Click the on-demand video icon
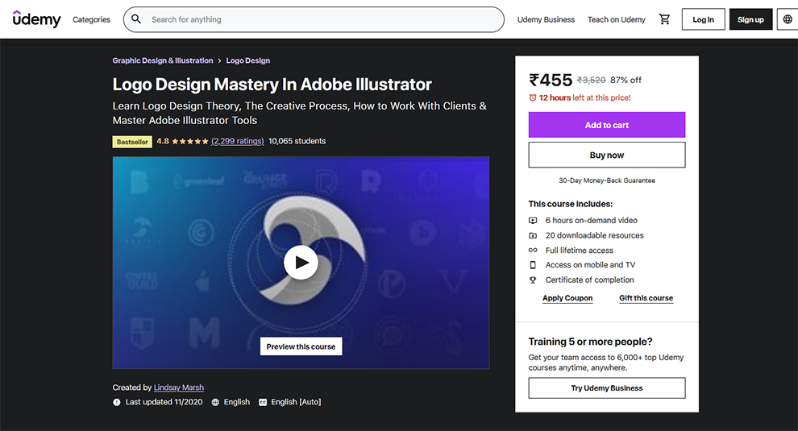This screenshot has height=431, width=798. click(533, 221)
